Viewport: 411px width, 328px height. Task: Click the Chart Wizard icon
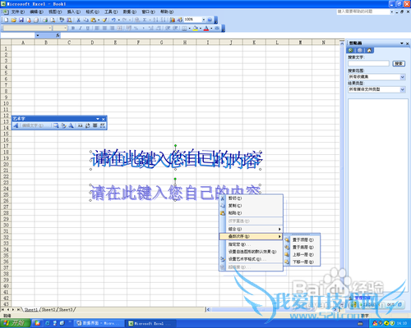tap(173, 20)
